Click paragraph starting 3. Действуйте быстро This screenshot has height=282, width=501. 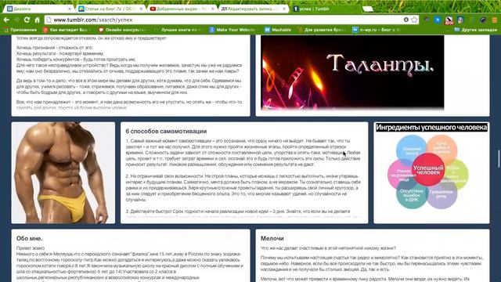pos(238,211)
